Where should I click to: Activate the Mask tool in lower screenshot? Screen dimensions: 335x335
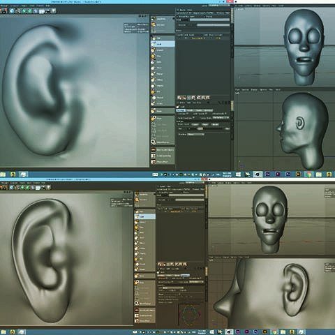pos(144,283)
